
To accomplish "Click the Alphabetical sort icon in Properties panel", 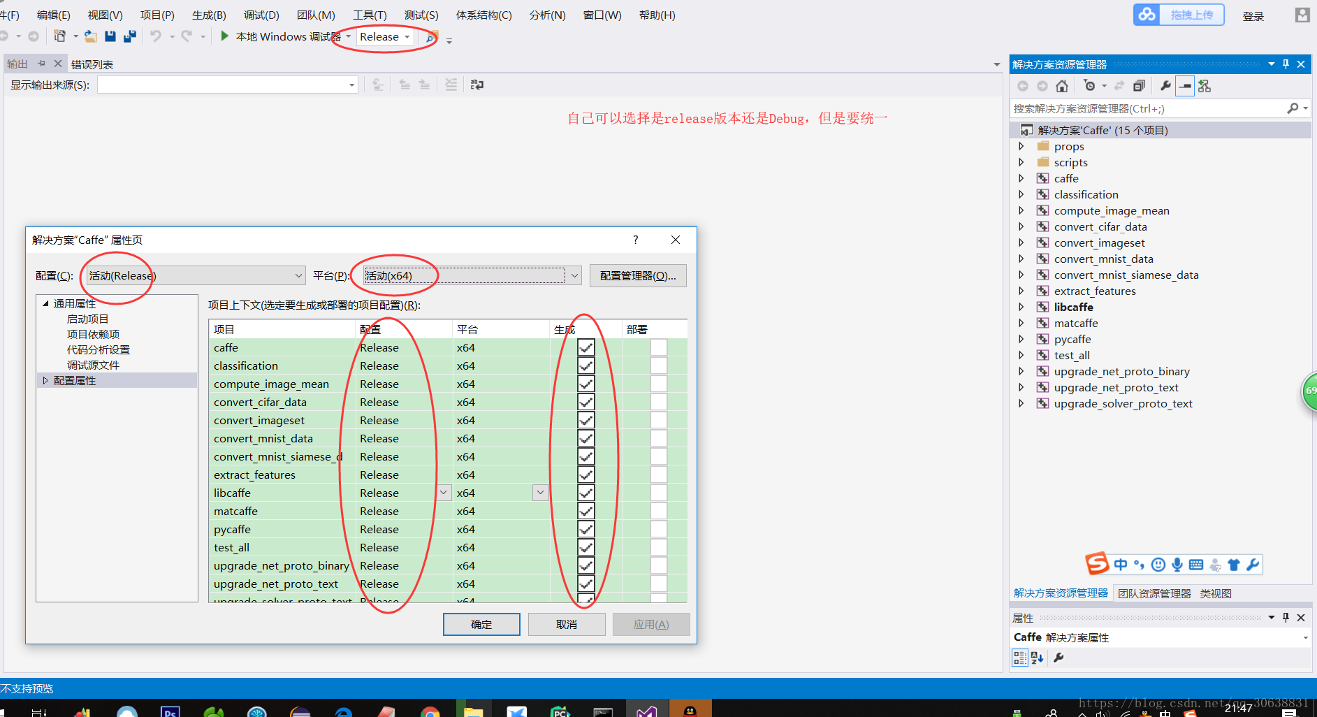I will [x=1037, y=658].
